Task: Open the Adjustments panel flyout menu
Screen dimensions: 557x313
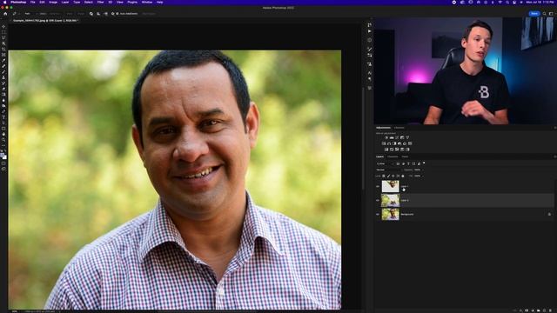Action: click(x=555, y=128)
